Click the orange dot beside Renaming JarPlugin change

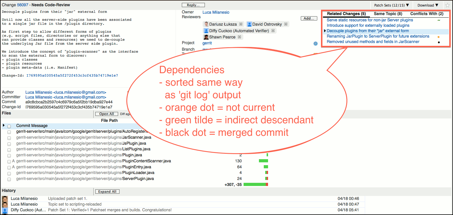[438, 37]
